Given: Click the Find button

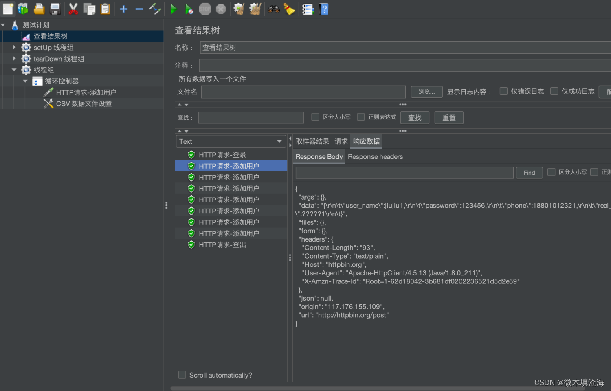Looking at the screenshot, I should coord(529,173).
